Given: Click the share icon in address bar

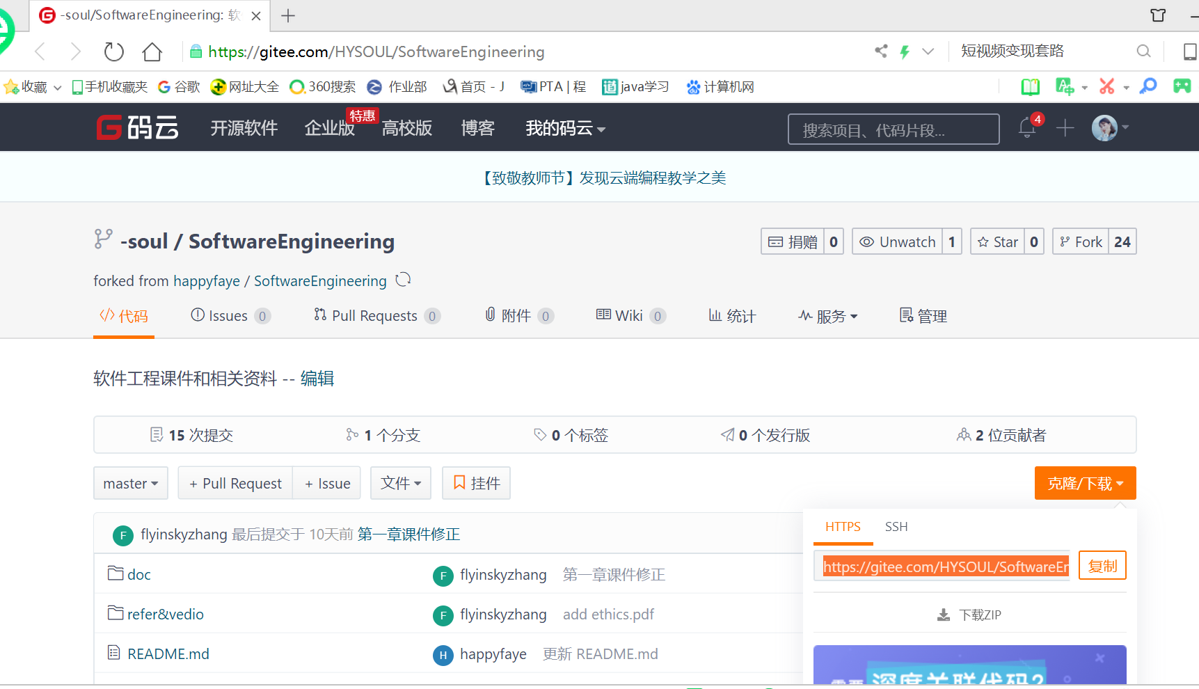Looking at the screenshot, I should [882, 51].
